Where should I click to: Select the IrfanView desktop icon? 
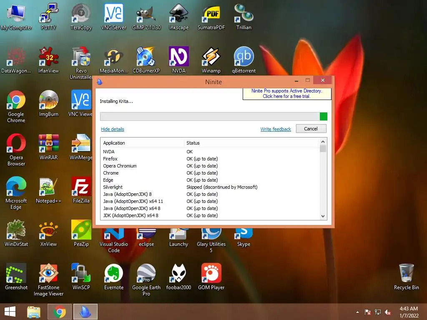coord(48,60)
